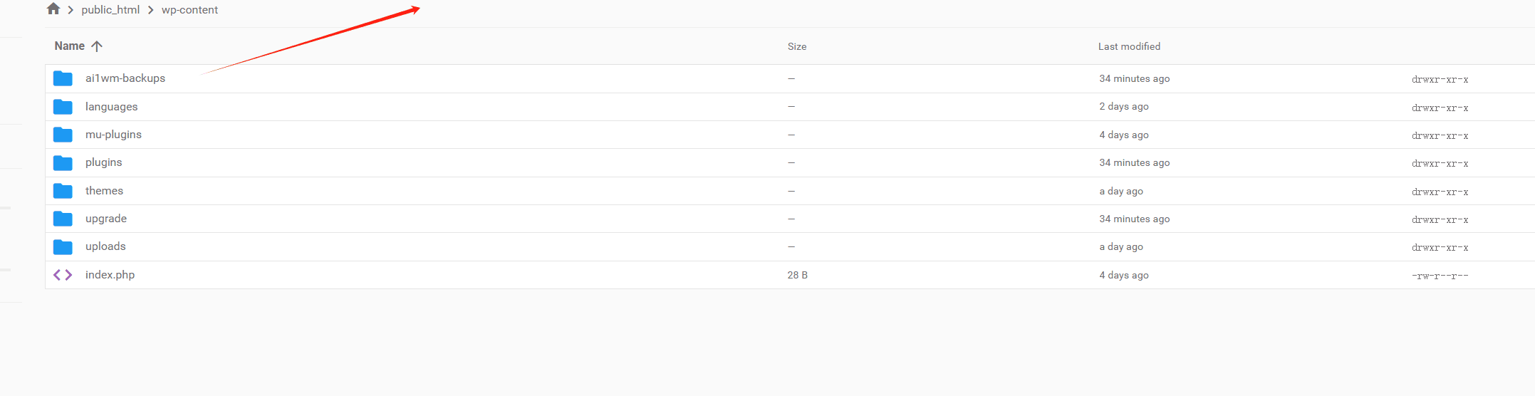Click the plugins folder permissions text
1535x396 pixels.
click(1440, 163)
